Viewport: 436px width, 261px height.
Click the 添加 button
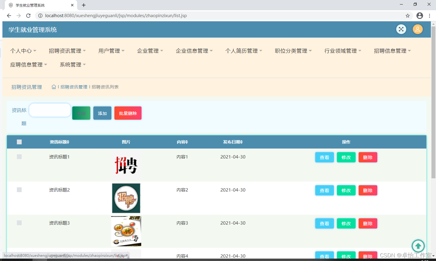pos(102,113)
